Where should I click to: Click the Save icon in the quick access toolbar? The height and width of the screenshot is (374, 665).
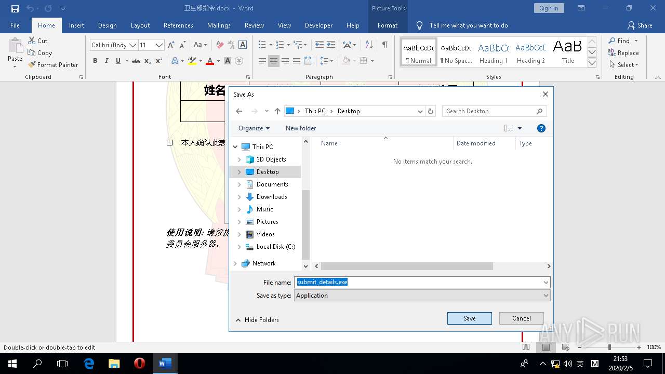(15, 8)
